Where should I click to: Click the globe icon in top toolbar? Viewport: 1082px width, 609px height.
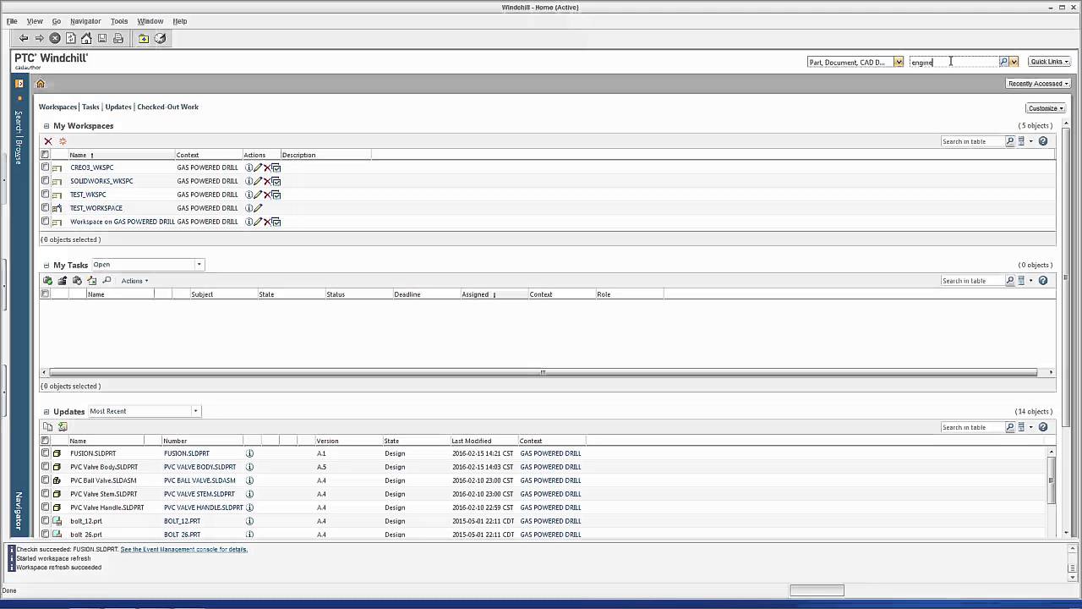[160, 38]
